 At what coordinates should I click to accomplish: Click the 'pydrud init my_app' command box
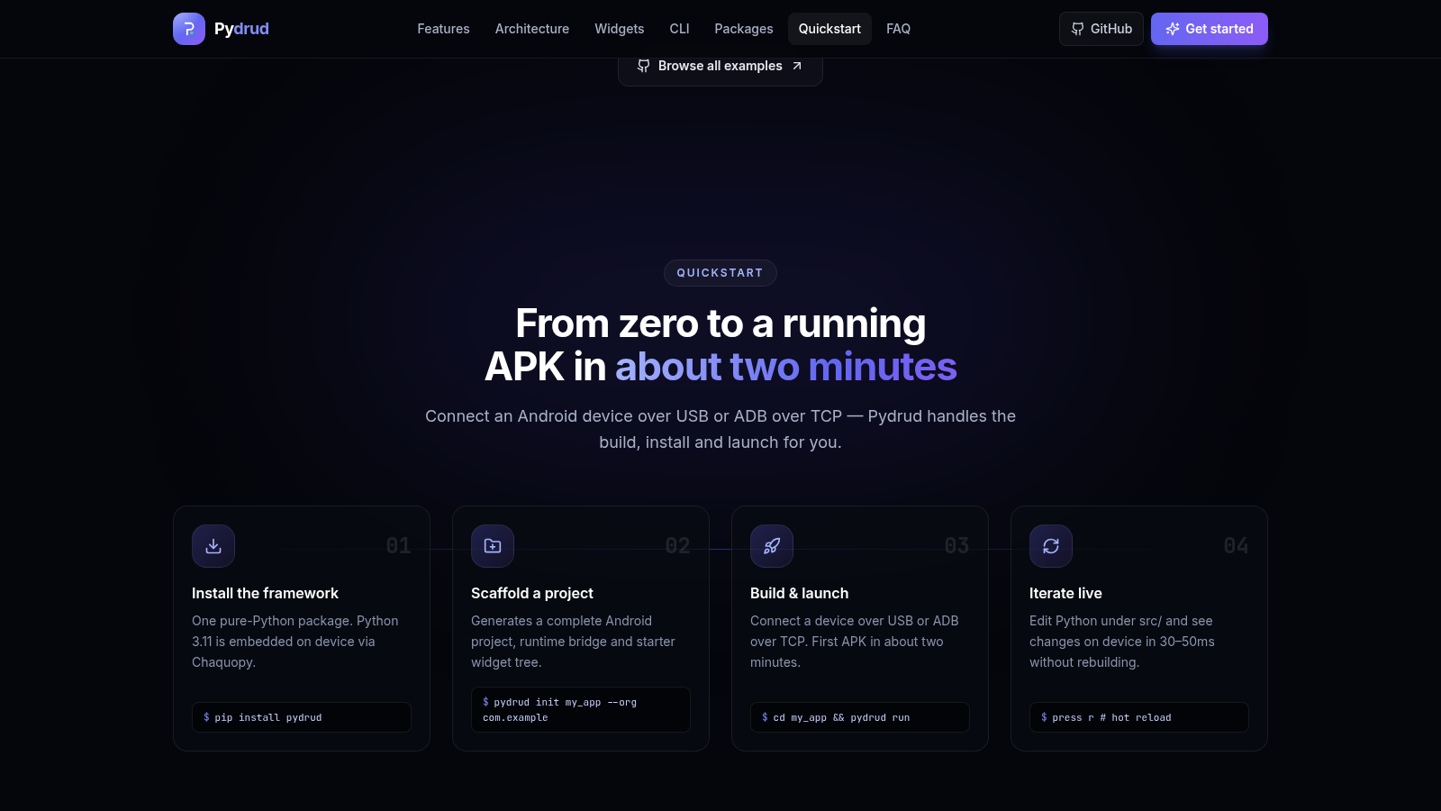581,710
